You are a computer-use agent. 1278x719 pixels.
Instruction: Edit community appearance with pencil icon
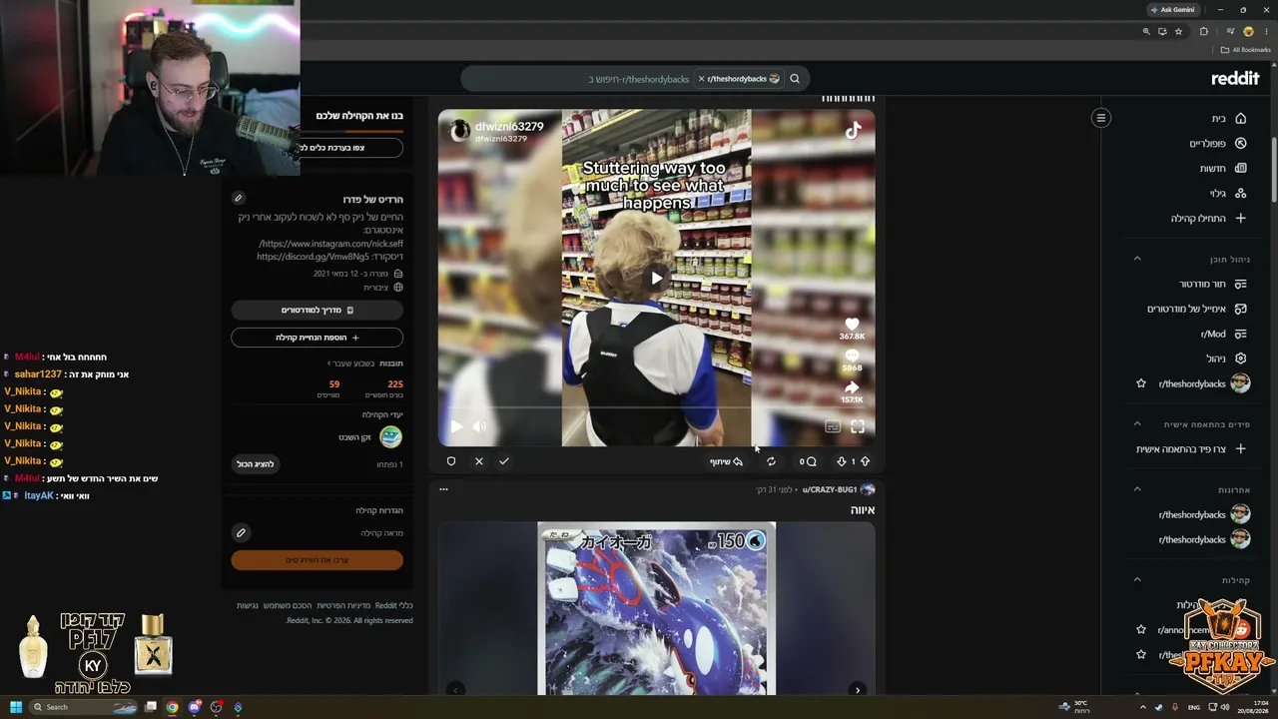pyautogui.click(x=241, y=533)
